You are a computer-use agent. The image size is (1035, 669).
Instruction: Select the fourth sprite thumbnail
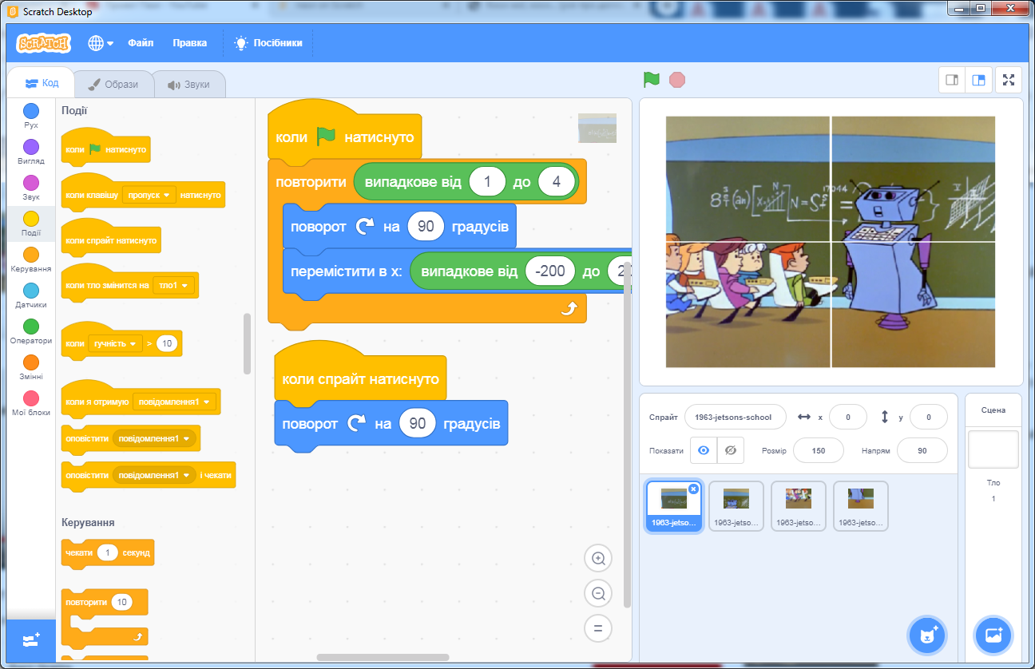tap(861, 506)
